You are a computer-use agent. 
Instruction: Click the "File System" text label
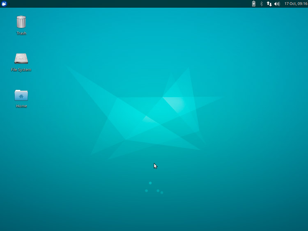(21, 70)
